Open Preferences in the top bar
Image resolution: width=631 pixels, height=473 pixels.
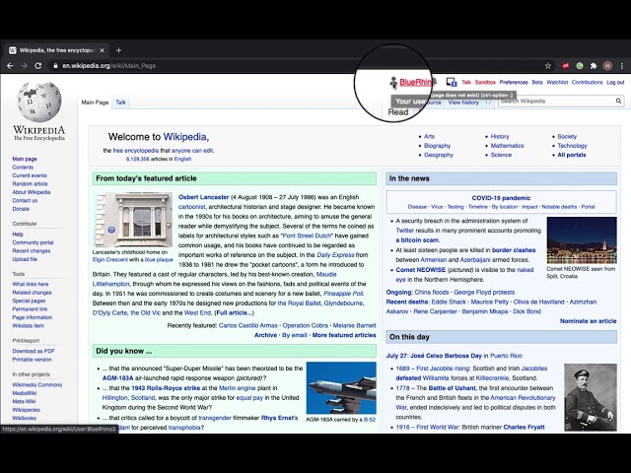point(514,82)
